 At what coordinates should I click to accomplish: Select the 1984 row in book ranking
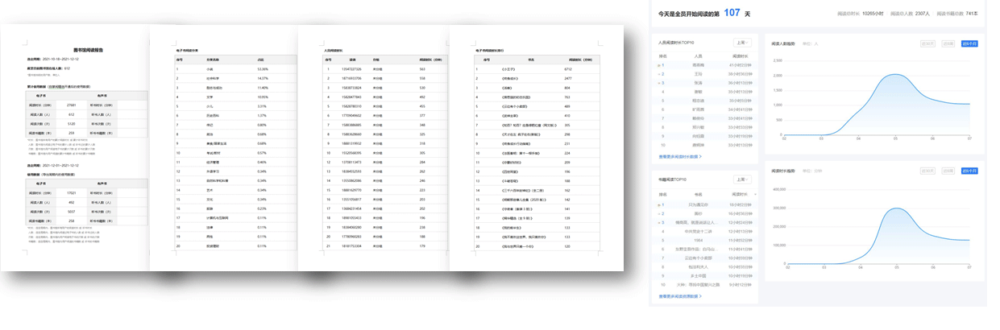(x=698, y=240)
